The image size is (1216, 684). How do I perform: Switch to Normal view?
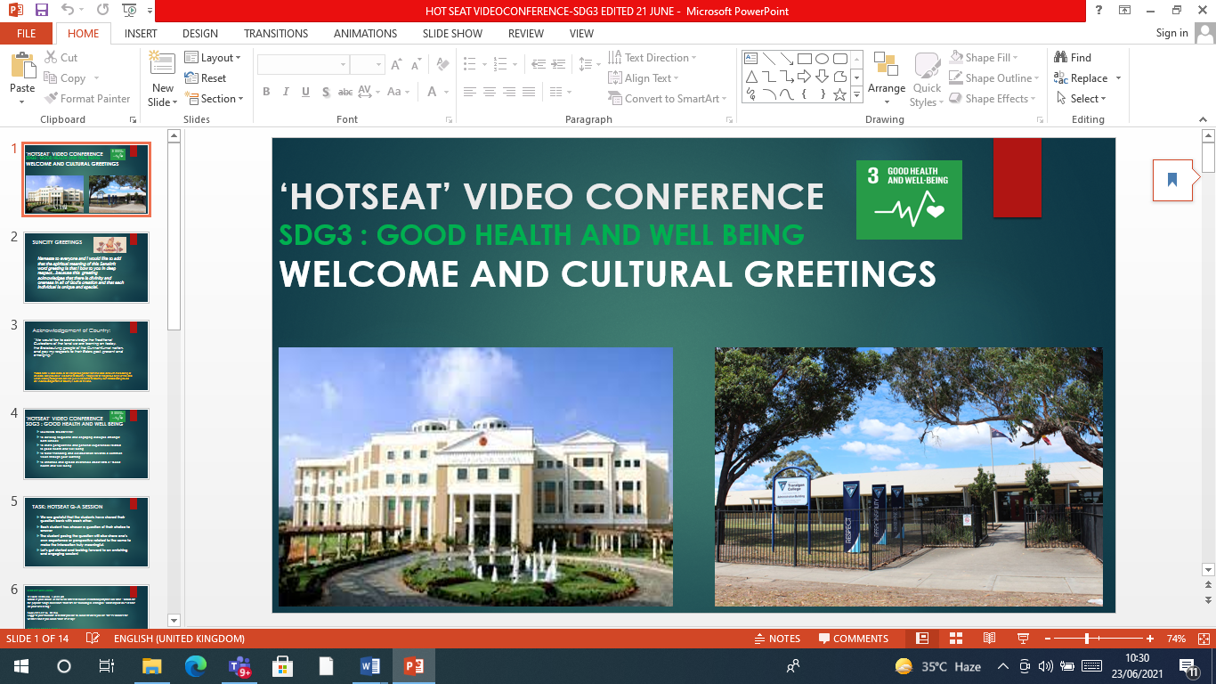(x=922, y=639)
